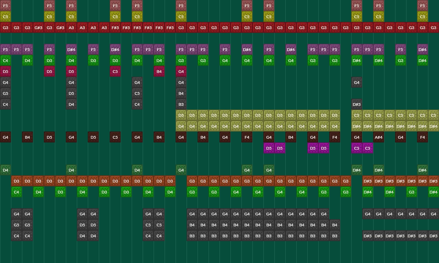439x263 pixels.
Task: Click the first orange D#3 note
Action: tap(368, 181)
